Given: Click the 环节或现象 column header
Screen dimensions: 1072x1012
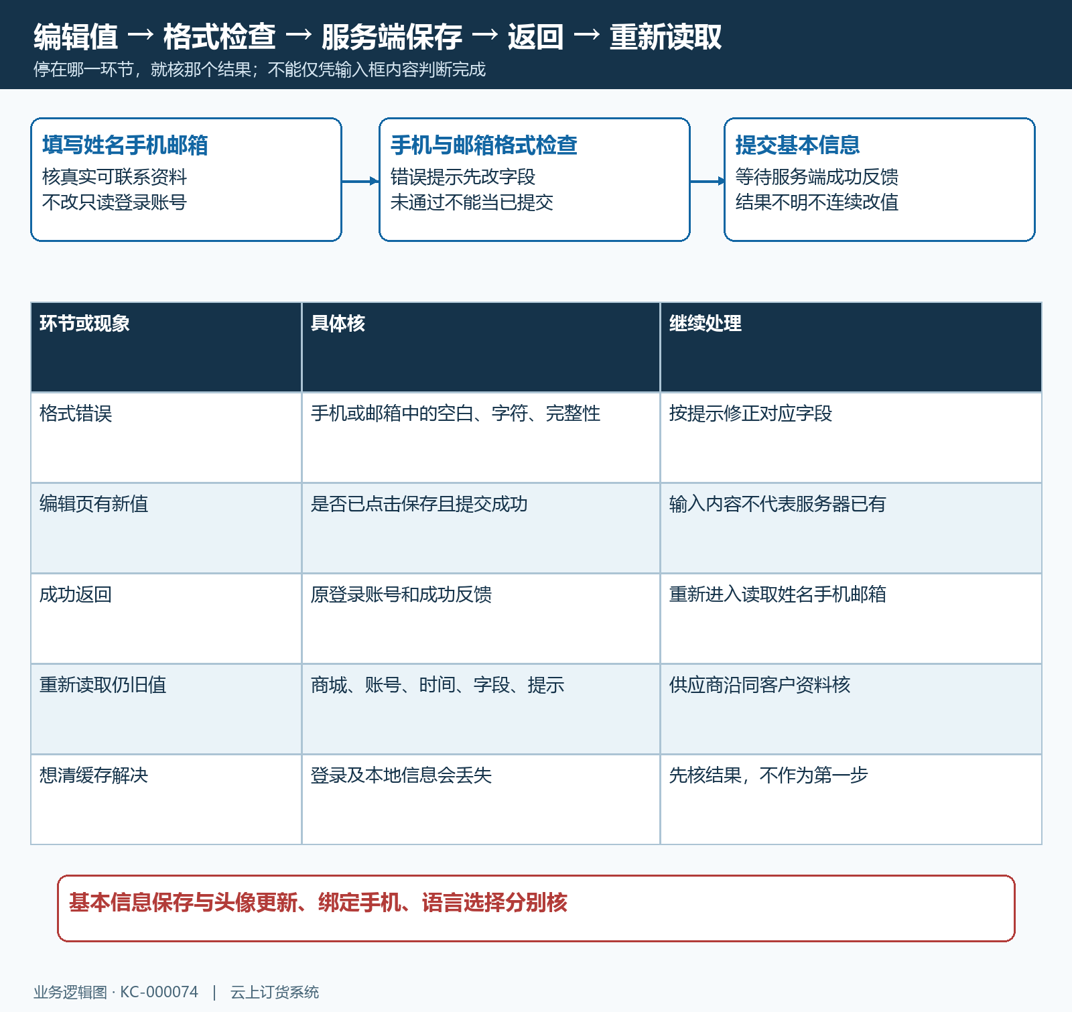Looking at the screenshot, I should (166, 347).
